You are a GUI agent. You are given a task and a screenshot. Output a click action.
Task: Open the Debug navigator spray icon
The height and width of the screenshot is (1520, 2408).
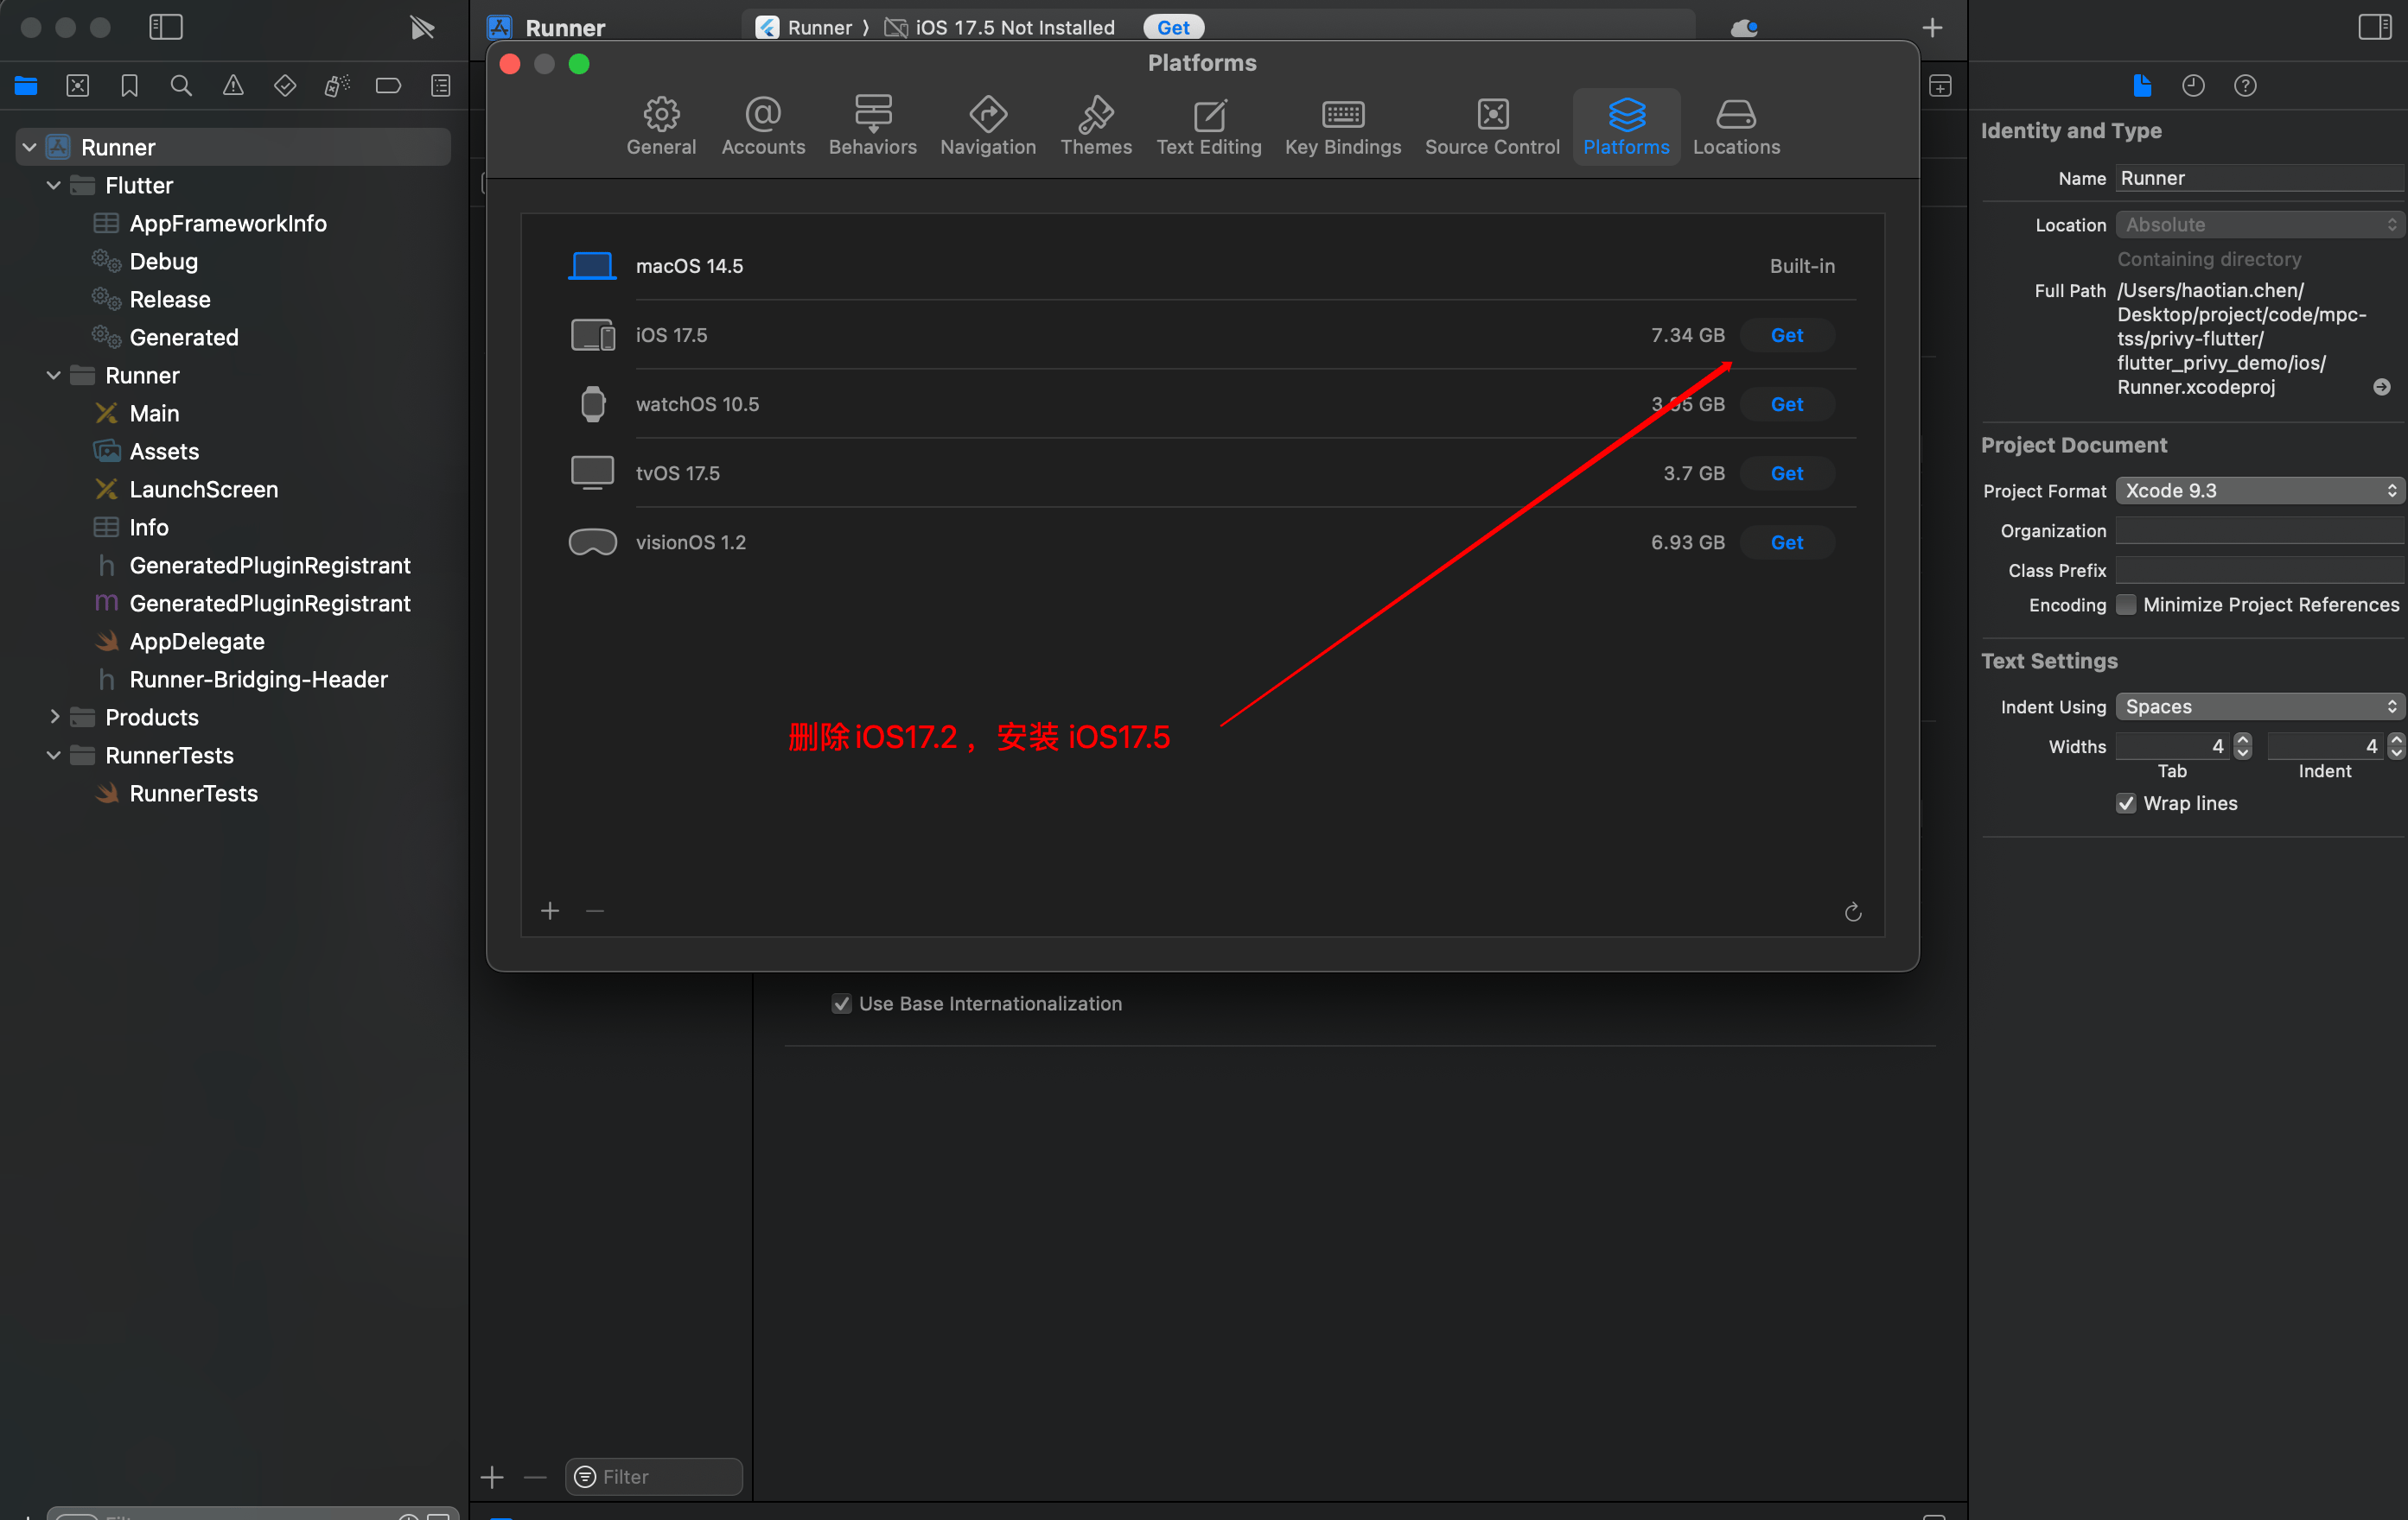[x=337, y=86]
